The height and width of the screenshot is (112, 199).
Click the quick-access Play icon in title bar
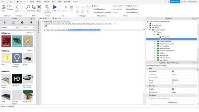pos(18,2)
